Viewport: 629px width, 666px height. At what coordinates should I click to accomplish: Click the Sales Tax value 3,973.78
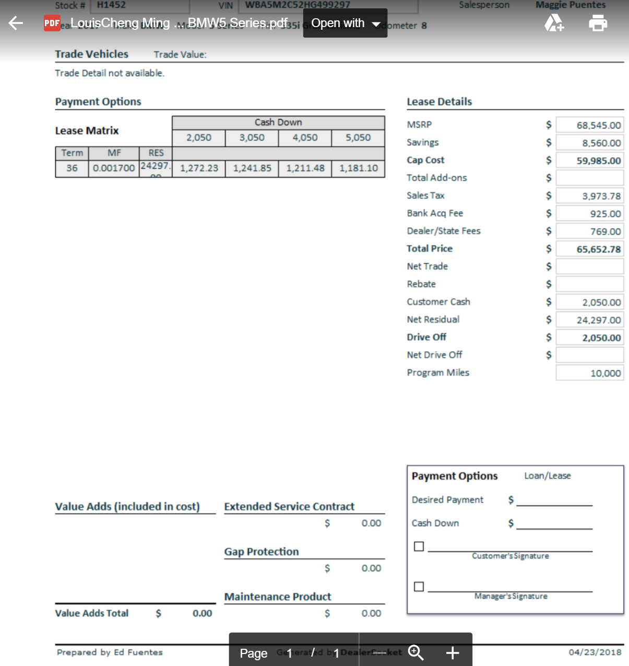point(590,196)
